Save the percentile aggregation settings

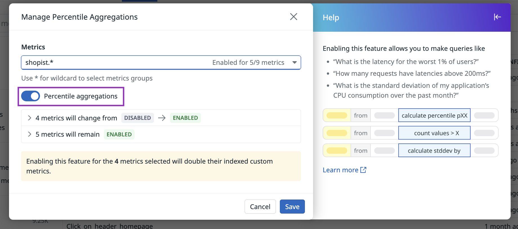click(292, 207)
